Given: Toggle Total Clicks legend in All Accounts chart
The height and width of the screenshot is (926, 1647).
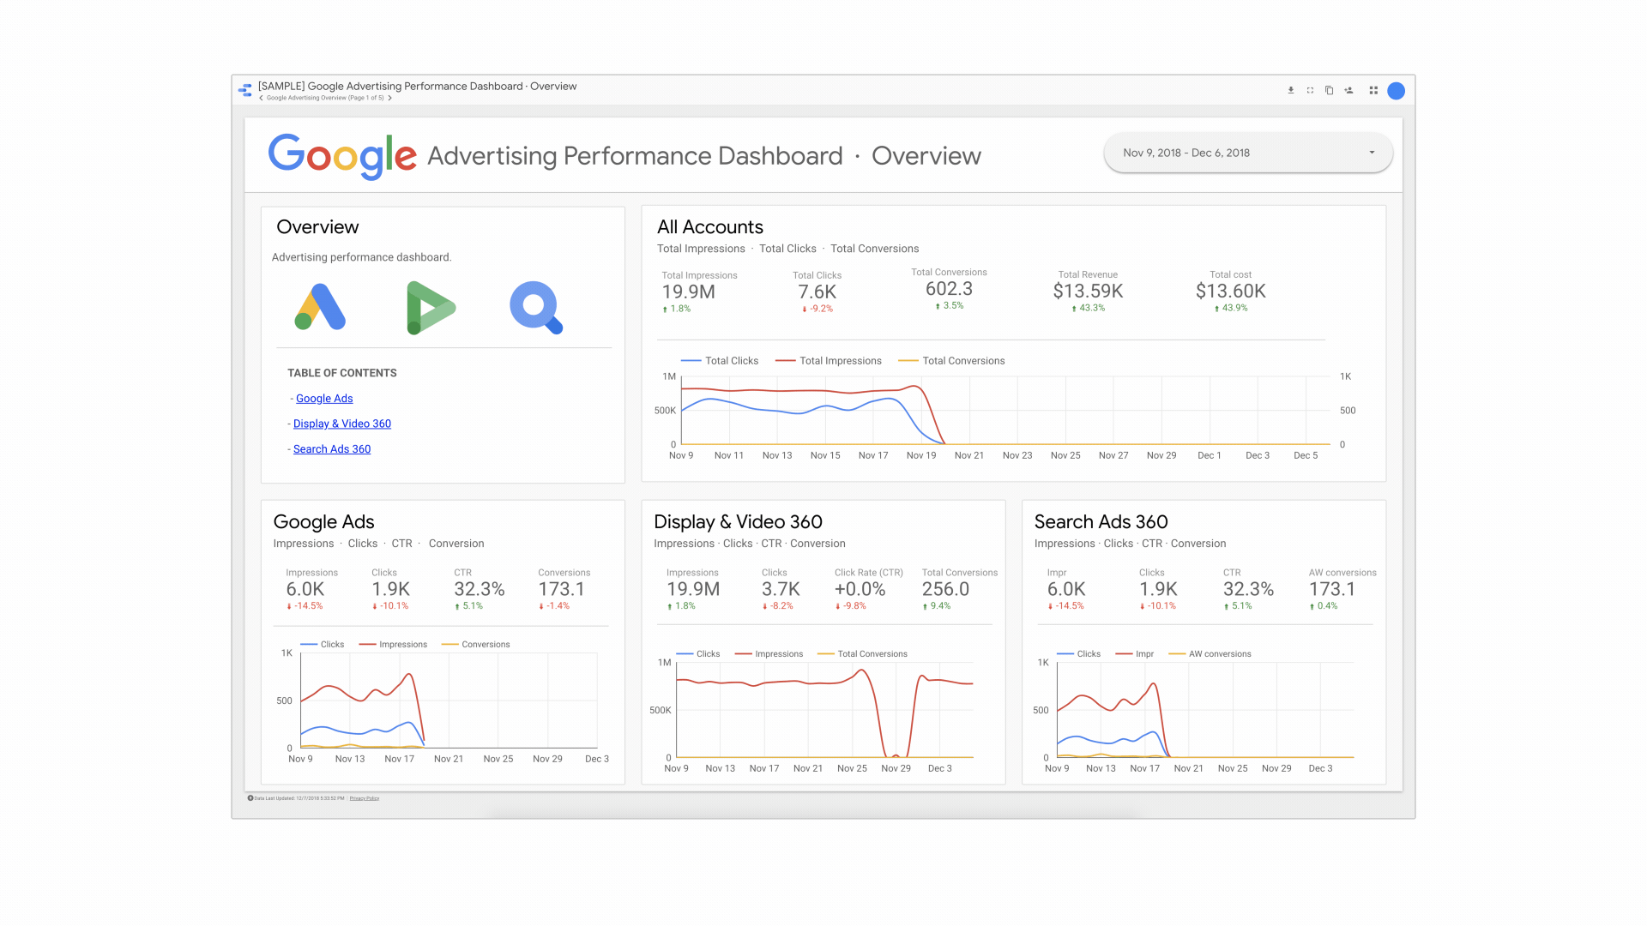Looking at the screenshot, I should 720,361.
